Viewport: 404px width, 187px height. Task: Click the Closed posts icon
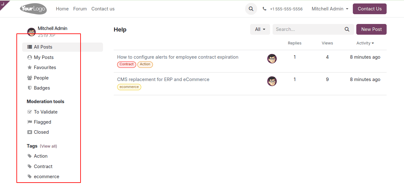[x=29, y=132]
